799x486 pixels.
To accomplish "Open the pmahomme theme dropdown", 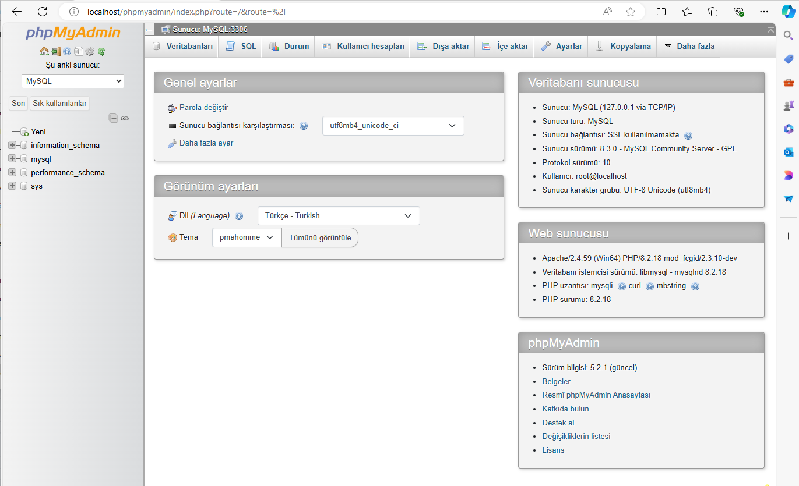I will coord(247,237).
